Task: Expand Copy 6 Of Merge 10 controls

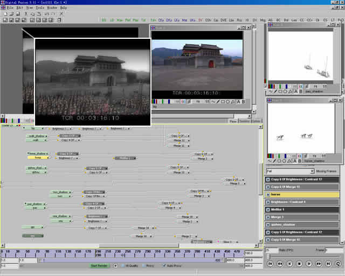Action: [268, 187]
